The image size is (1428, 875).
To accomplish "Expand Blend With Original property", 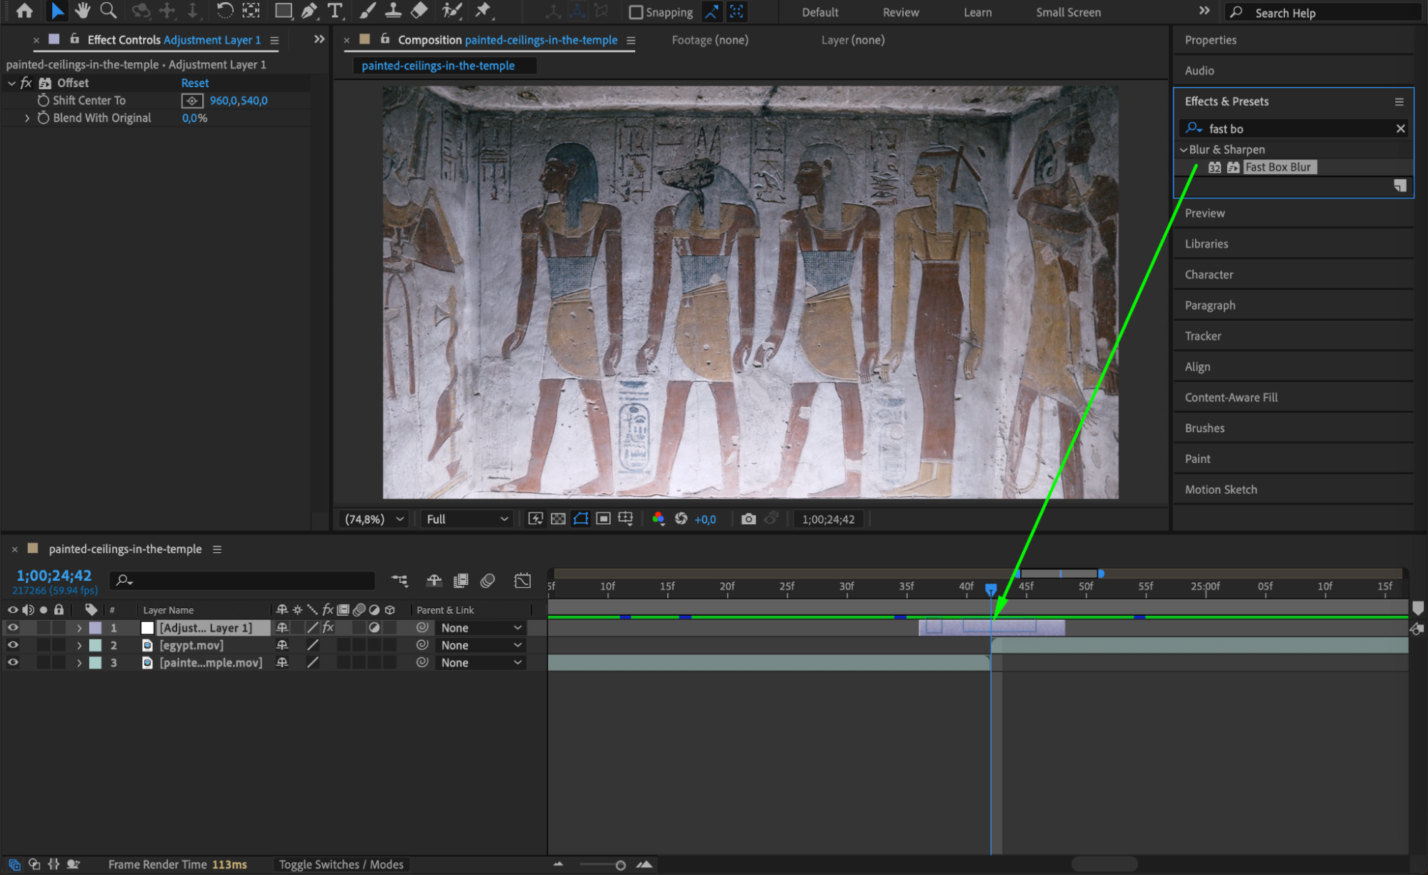I will pyautogui.click(x=27, y=118).
